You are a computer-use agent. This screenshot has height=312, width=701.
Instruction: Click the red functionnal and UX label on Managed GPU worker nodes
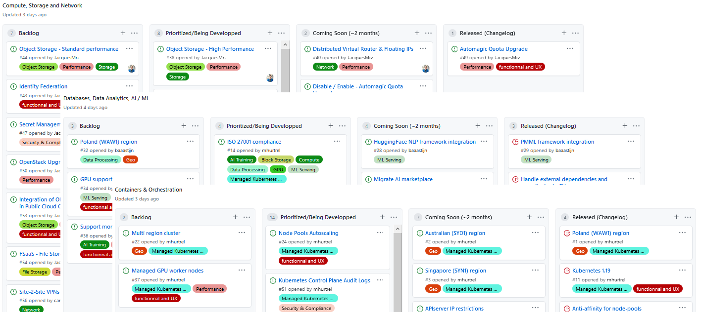[x=156, y=298]
